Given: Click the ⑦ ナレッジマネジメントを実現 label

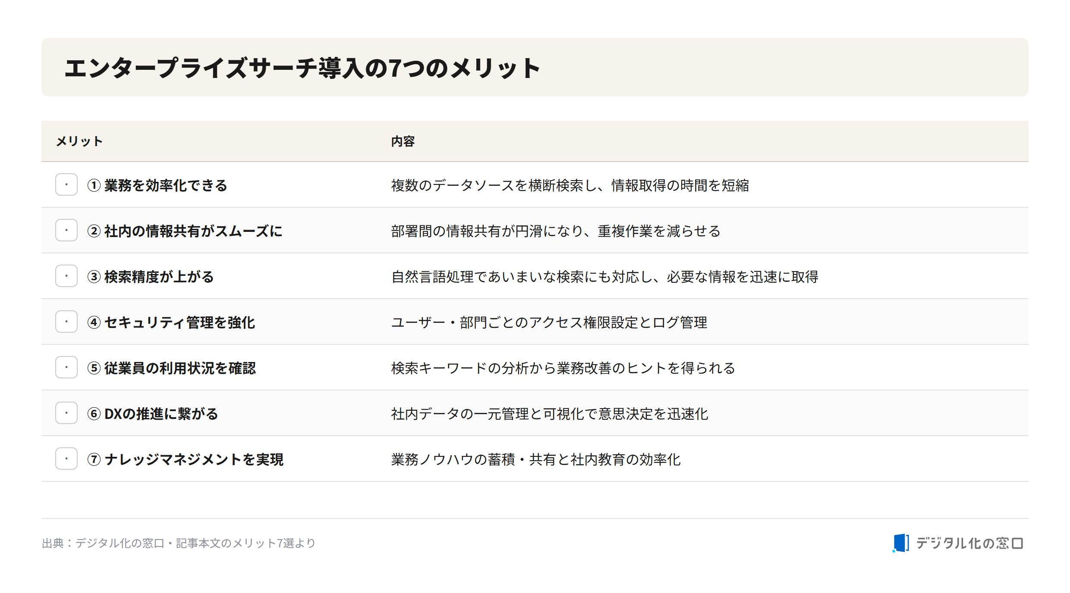Looking at the screenshot, I should (186, 459).
